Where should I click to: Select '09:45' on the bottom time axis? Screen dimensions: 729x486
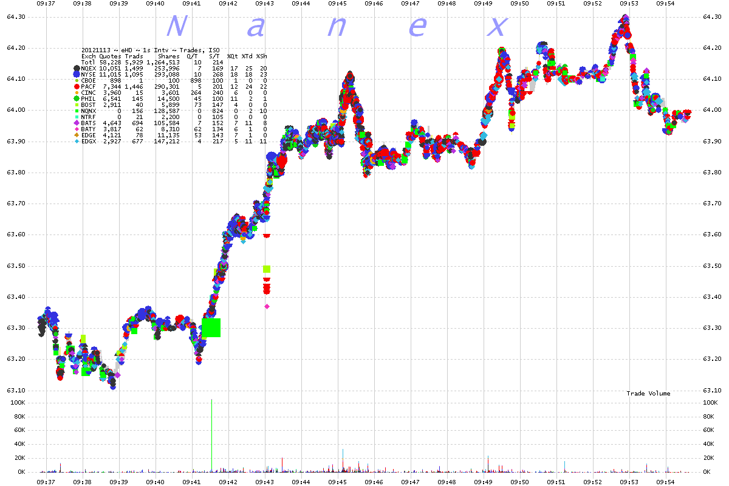[338, 481]
